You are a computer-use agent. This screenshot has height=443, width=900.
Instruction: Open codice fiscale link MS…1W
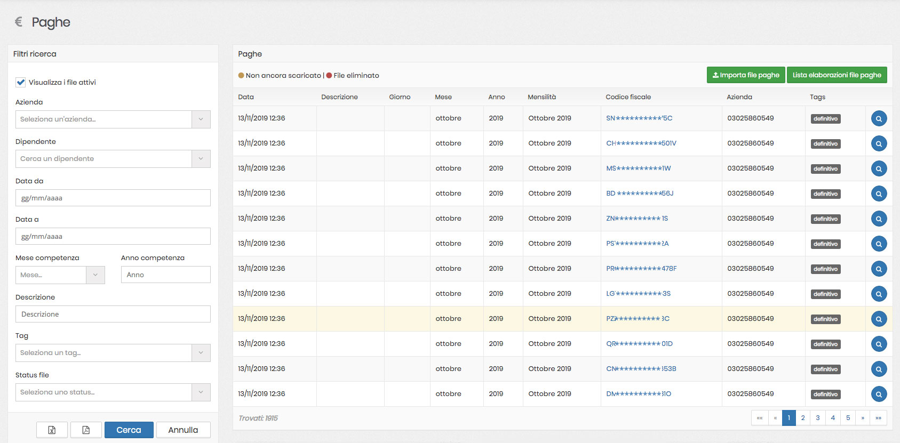tap(638, 168)
